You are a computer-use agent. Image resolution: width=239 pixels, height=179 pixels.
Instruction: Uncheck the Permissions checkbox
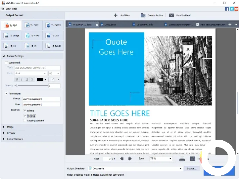click(x=6, y=93)
